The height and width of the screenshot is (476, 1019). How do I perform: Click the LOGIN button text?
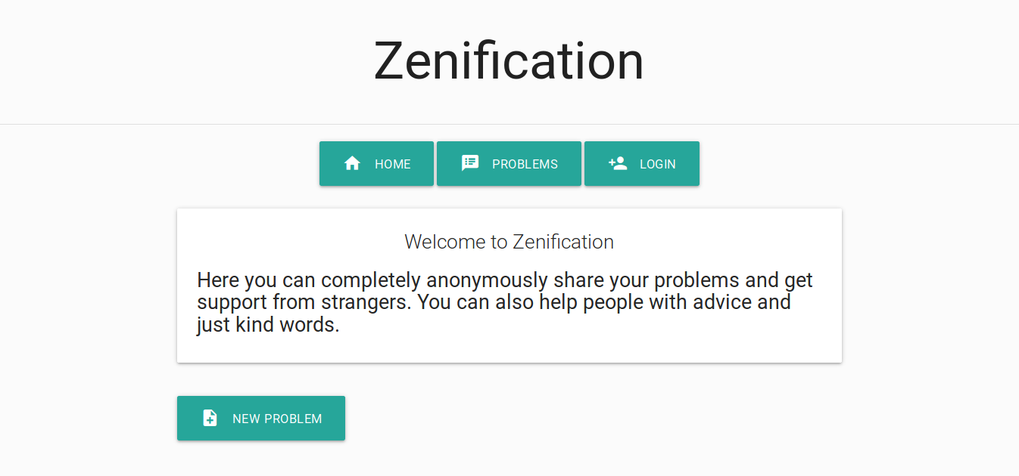[658, 163]
